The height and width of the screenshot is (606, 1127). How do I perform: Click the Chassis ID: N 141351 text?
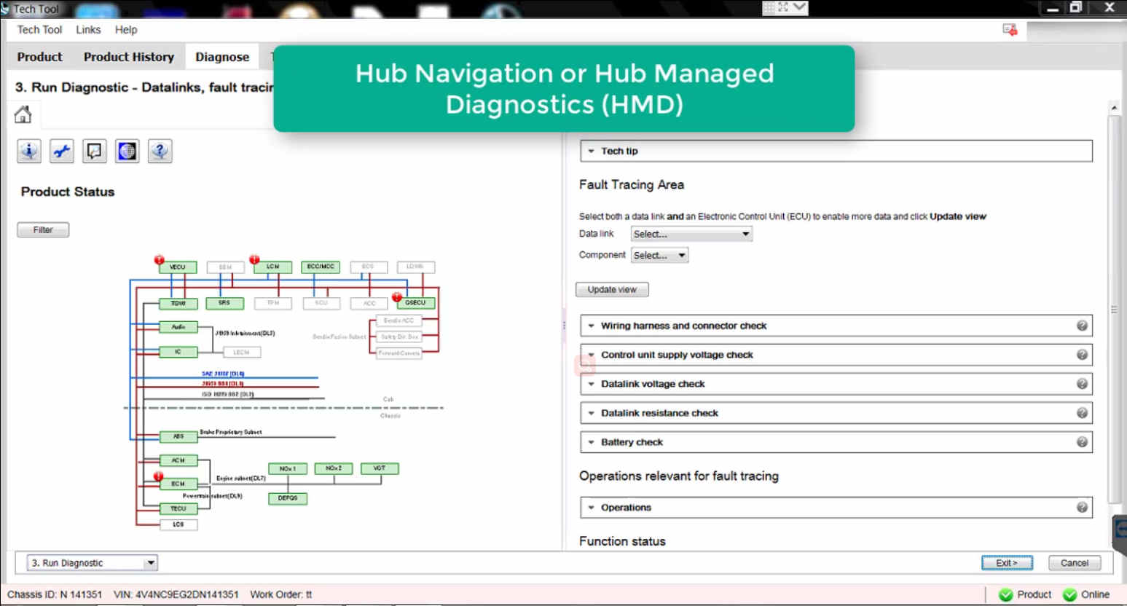55,594
